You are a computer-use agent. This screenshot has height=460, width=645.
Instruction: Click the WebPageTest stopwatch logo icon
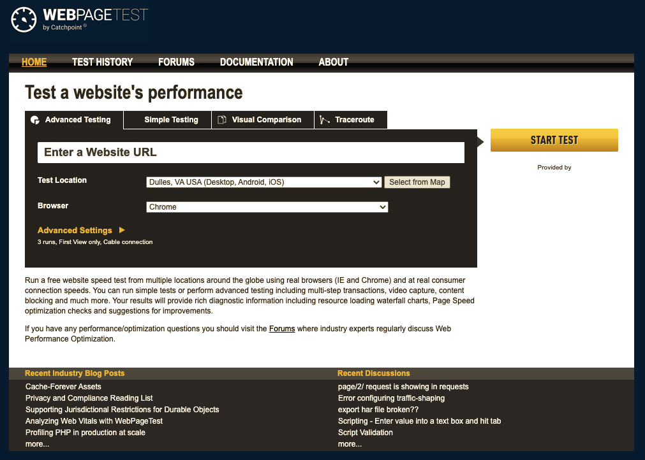click(24, 19)
